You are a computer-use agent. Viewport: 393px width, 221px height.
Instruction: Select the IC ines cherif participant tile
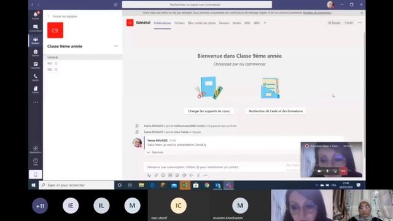[x=179, y=205]
